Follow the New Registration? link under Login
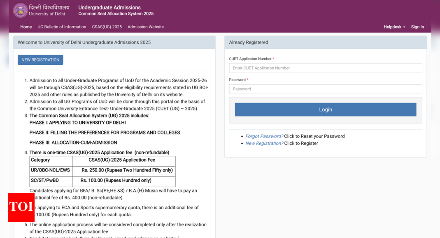The image size is (440, 238). click(264, 143)
